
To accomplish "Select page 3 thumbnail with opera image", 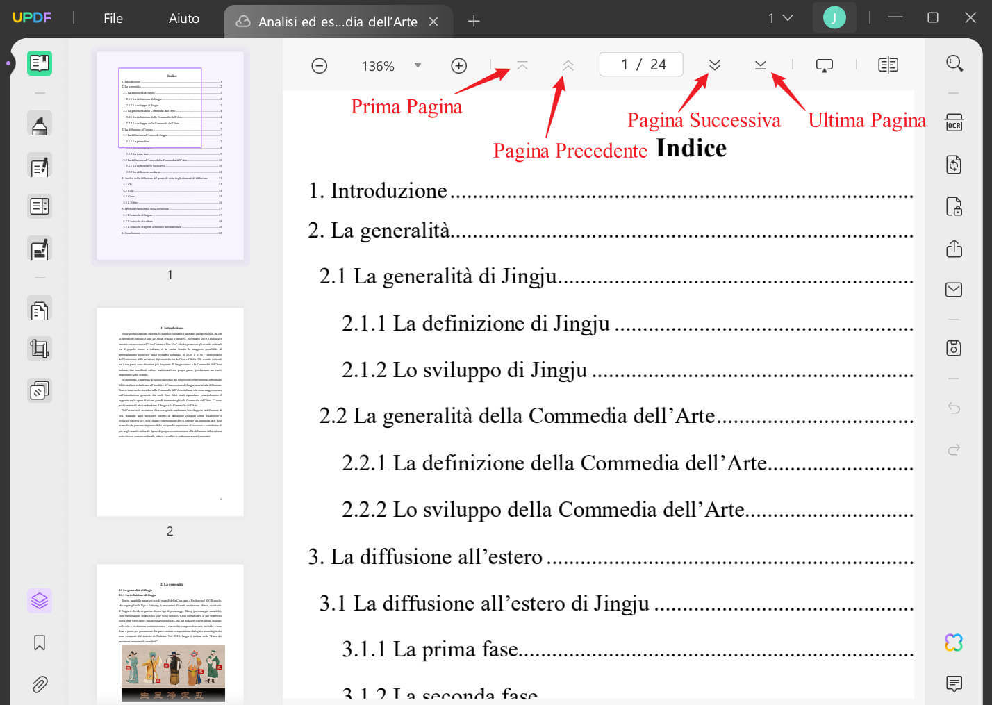I will (170, 633).
